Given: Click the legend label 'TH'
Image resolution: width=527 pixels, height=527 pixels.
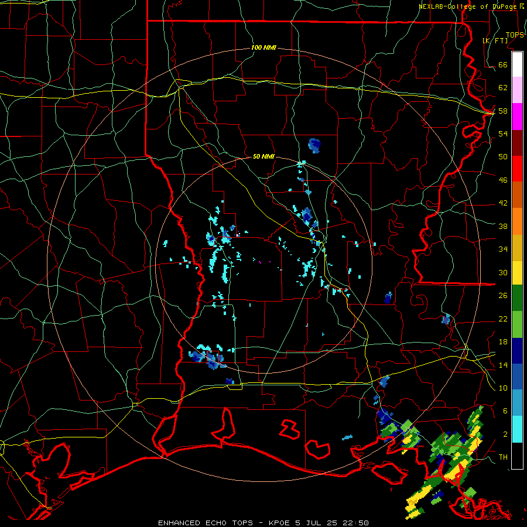Looking at the screenshot, I should click(x=503, y=457).
